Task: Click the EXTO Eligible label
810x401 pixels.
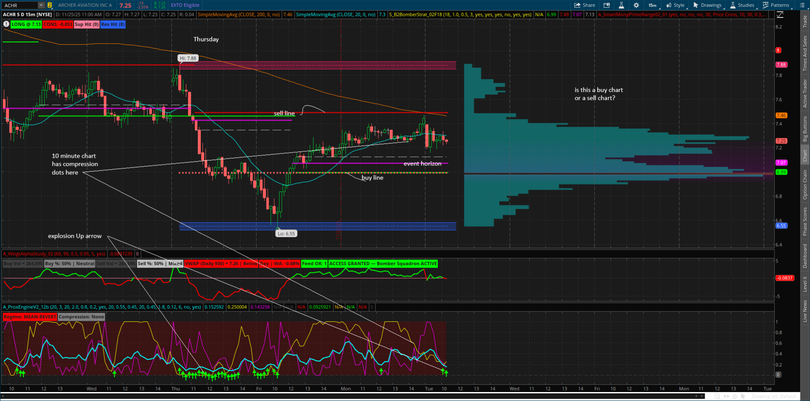Action: [x=185, y=5]
